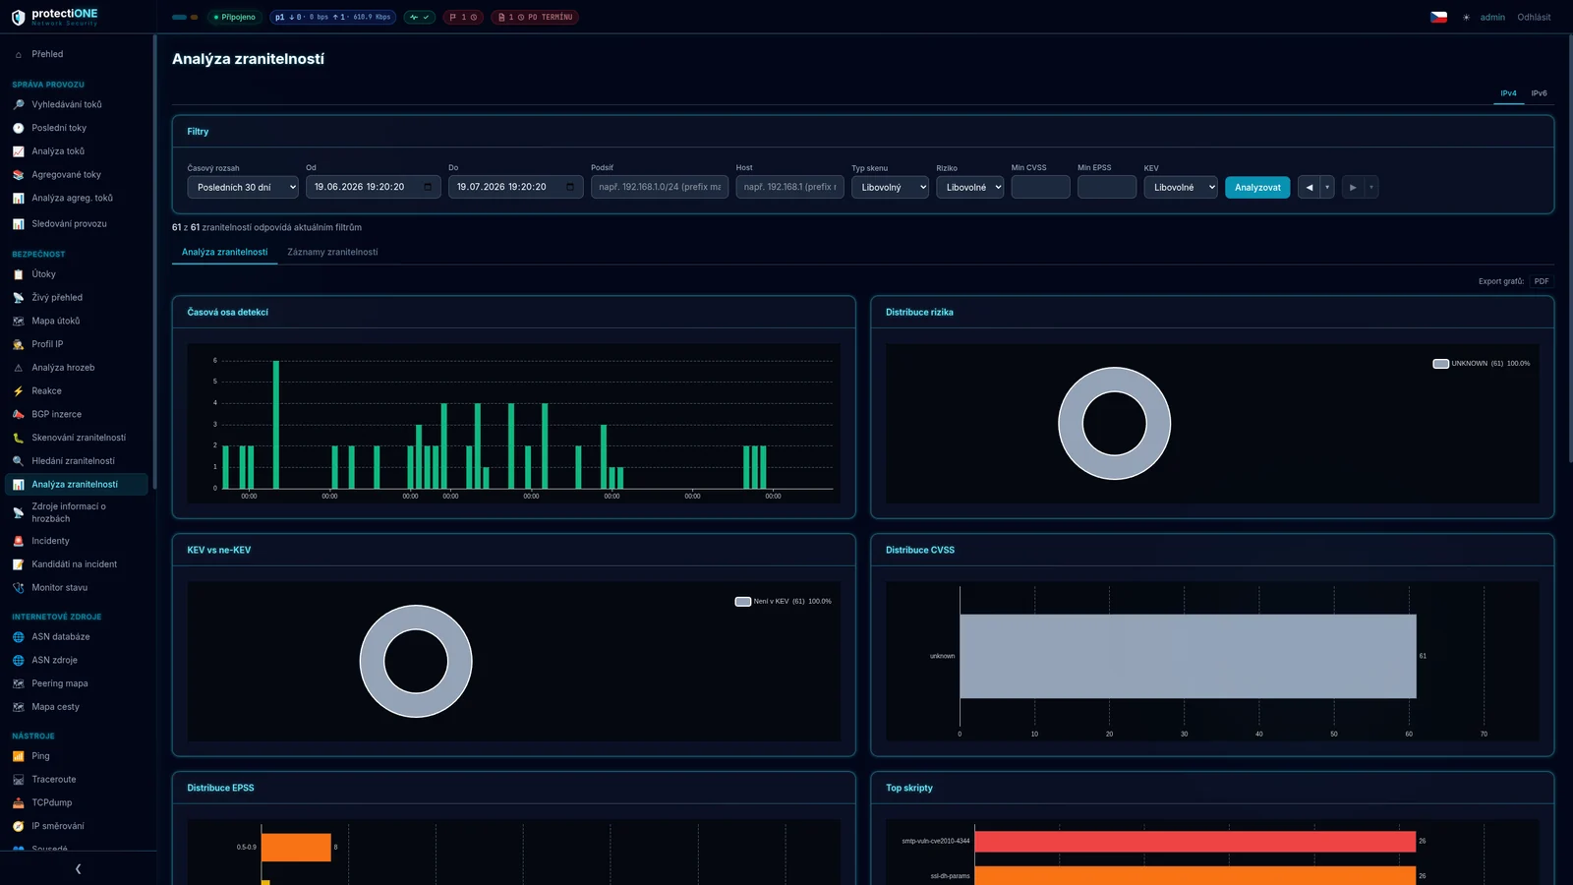Screen dimensions: 1573x885
Task: Open the Typ skenu dropdown
Action: point(890,187)
